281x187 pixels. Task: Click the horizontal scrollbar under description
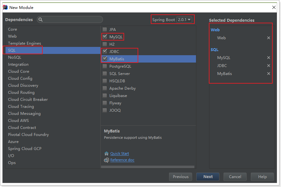(148, 167)
